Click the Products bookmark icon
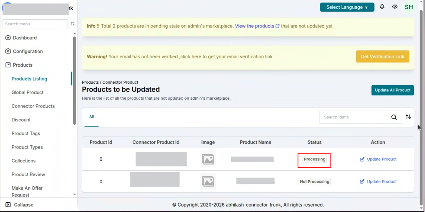Viewport: 425px width, 212px height. pos(8,65)
